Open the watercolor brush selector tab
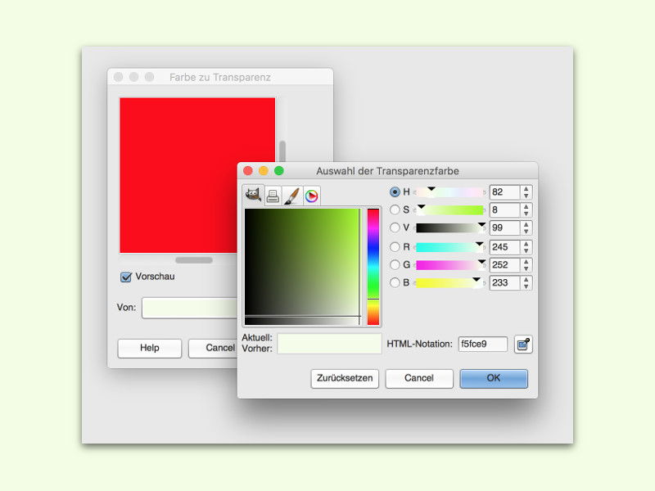 pos(292,196)
